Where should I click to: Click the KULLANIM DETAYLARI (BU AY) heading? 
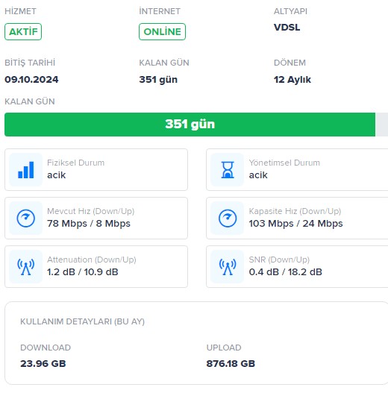pyautogui.click(x=83, y=321)
